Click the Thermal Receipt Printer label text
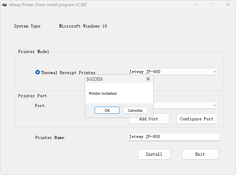This screenshot has width=236, height=175. (68, 73)
